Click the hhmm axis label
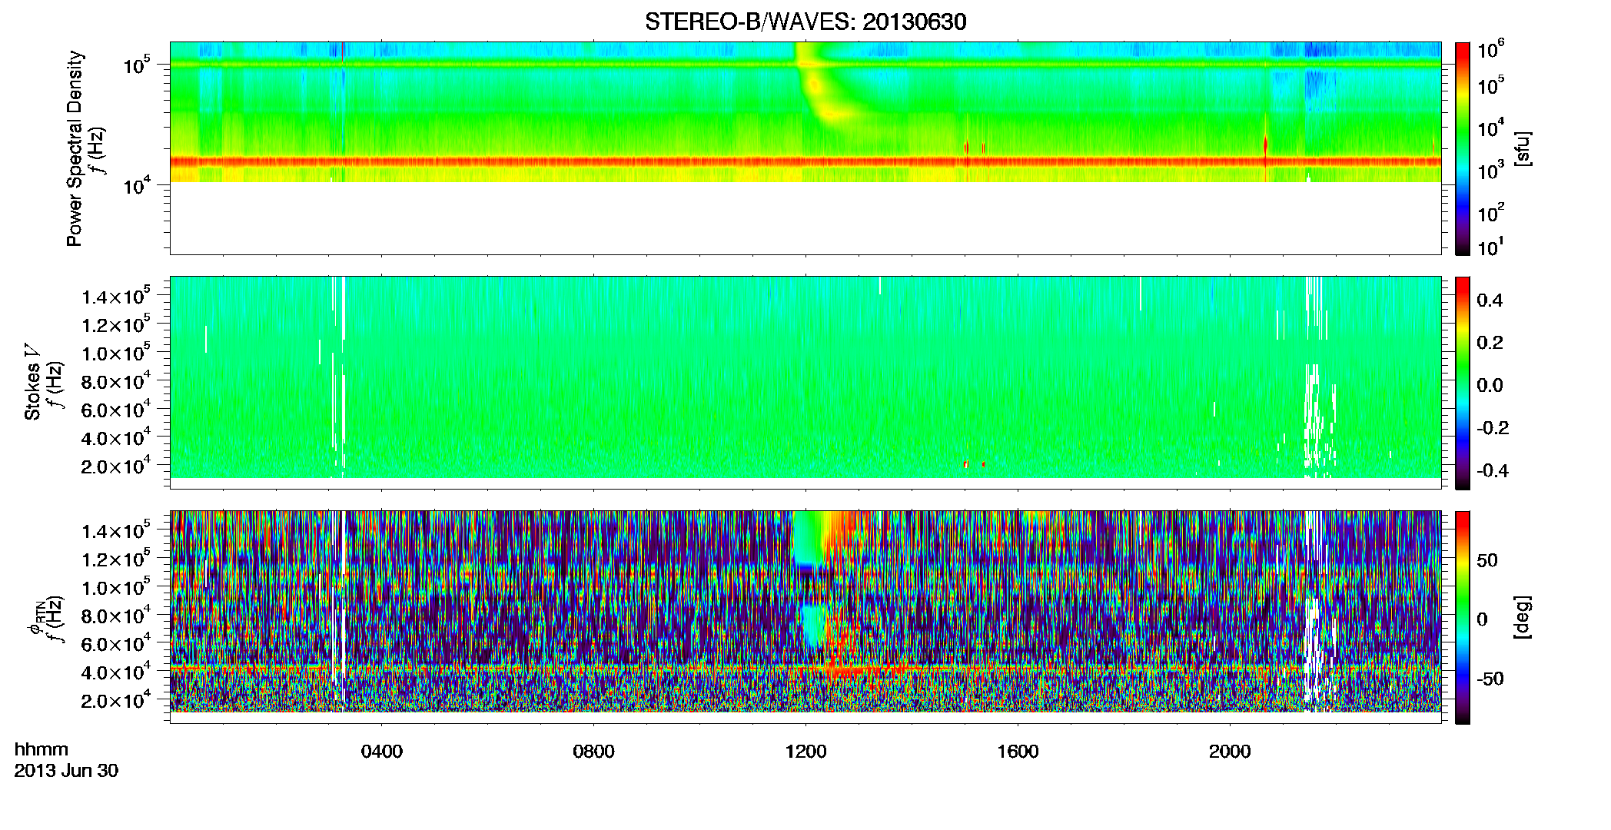Viewport: 1611px width, 830px height. [42, 749]
